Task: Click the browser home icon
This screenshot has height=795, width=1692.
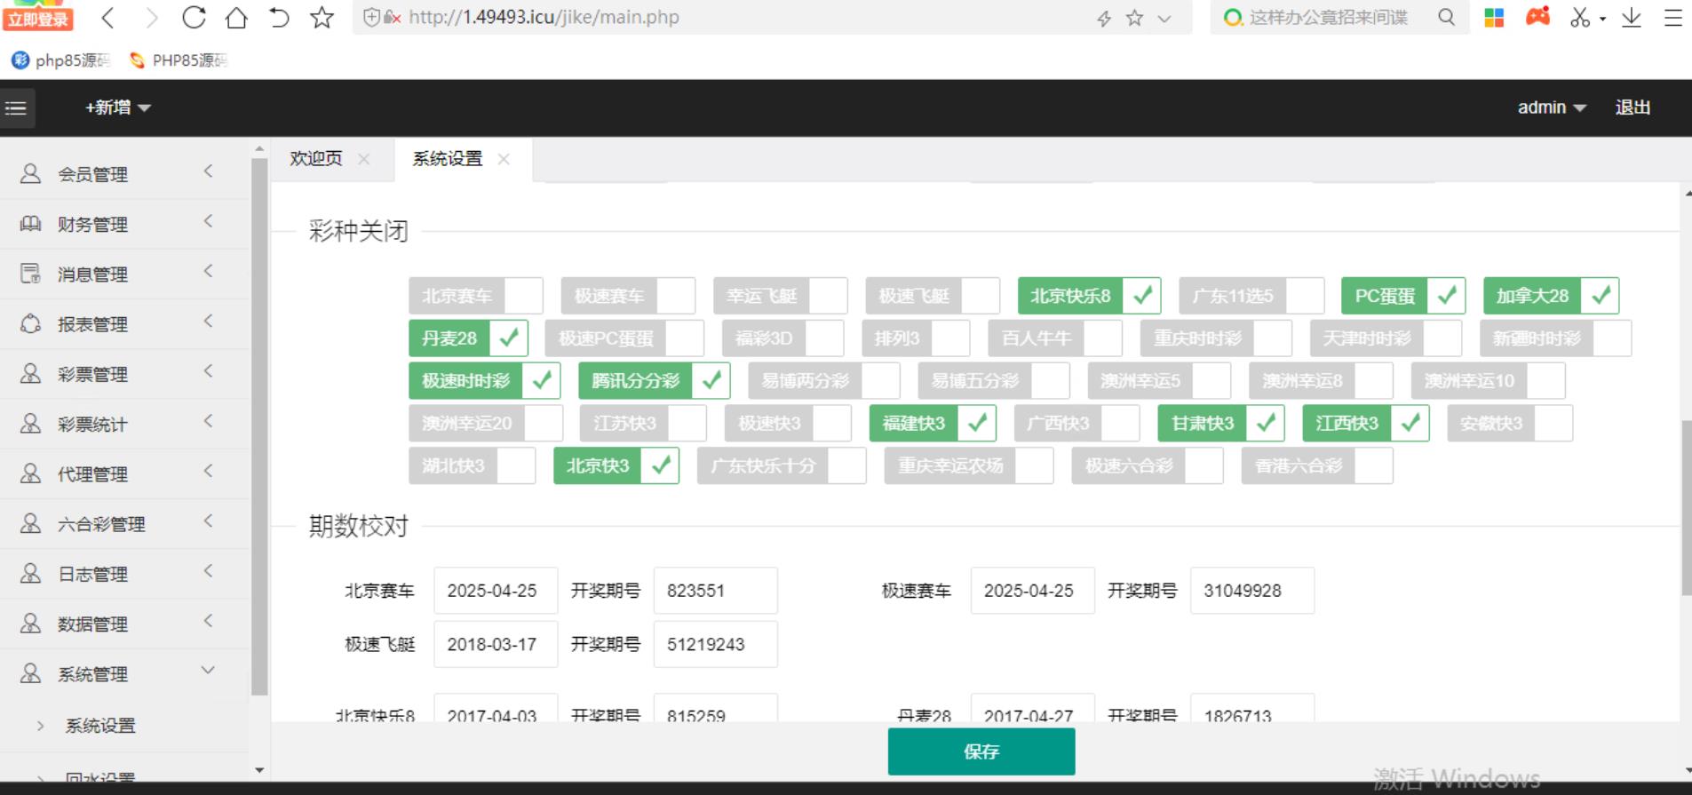Action: [x=236, y=18]
